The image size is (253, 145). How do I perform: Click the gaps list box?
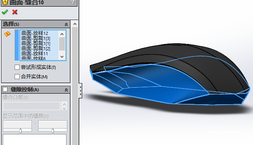click(35, 140)
